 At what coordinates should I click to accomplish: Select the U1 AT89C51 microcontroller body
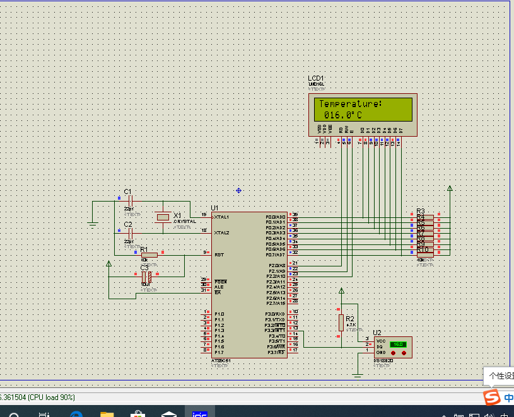pyautogui.click(x=249, y=285)
